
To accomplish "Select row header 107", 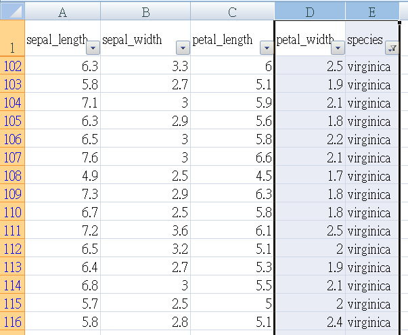I will 12,156.
